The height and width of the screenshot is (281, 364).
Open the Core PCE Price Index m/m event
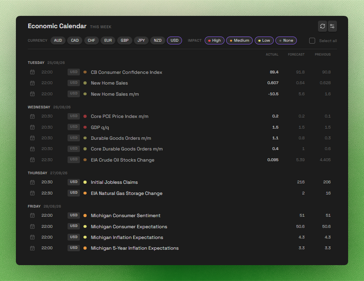coord(120,116)
